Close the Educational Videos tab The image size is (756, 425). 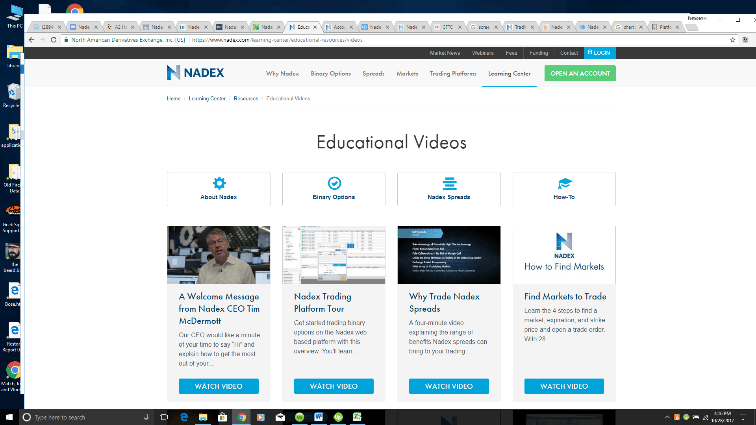pos(315,27)
